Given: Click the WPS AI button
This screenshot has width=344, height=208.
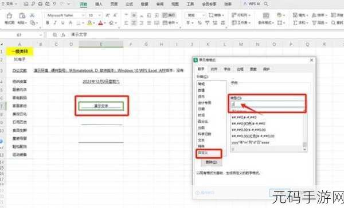Looking at the screenshot, I should click(252, 4).
